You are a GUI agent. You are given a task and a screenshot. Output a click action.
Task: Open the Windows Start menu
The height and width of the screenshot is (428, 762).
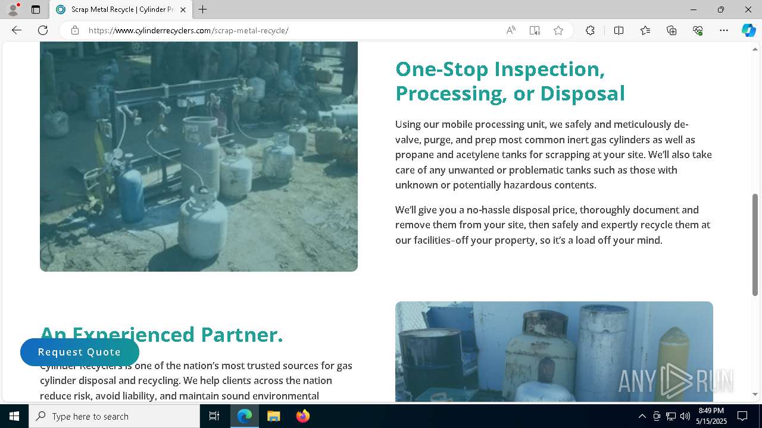point(14,416)
